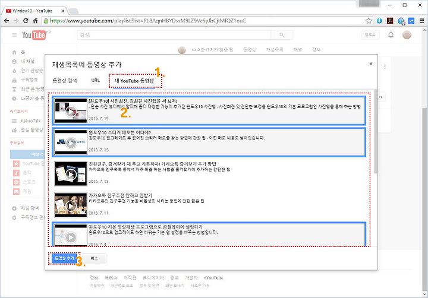Click the dialog video list scrollbar
Viewport: 428px width, 298px height.
pyautogui.click(x=376, y=131)
